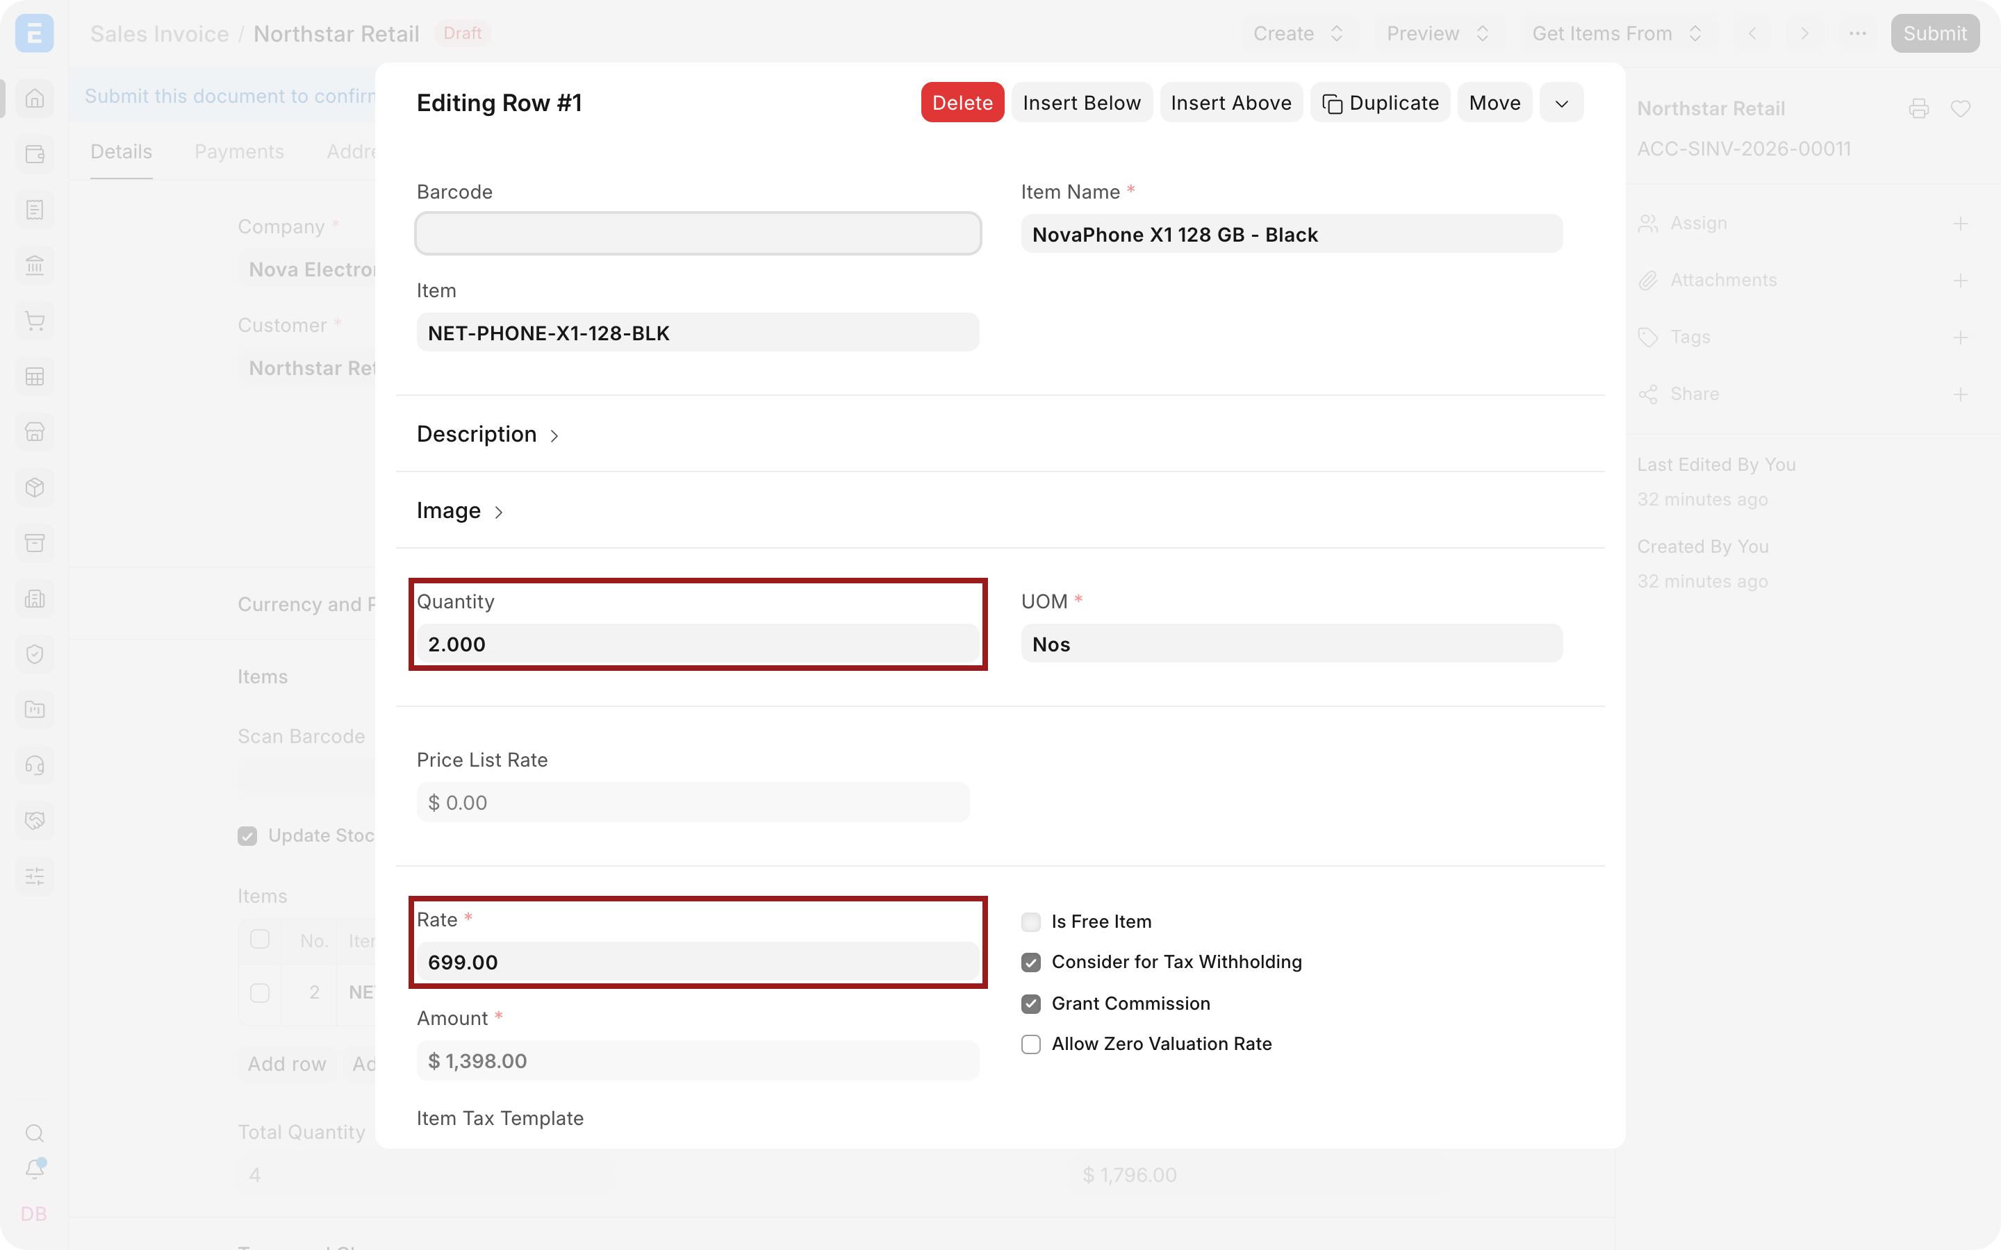
Task: Open the three-dots more menu
Action: [1858, 33]
